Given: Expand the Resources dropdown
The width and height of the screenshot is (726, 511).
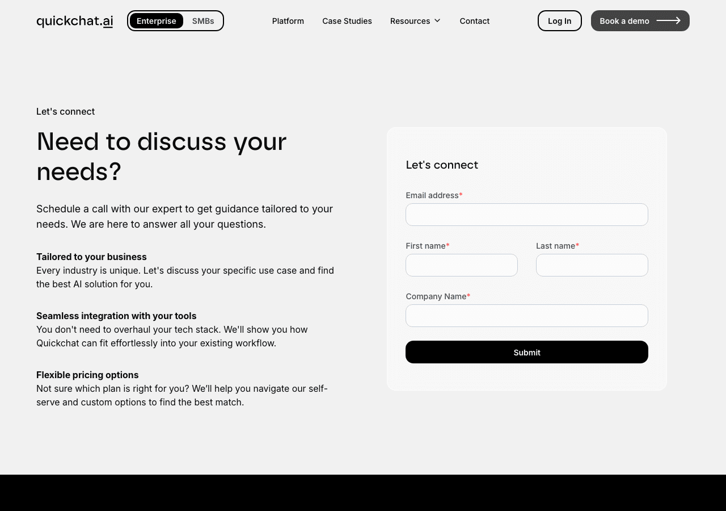Looking at the screenshot, I should pyautogui.click(x=415, y=21).
